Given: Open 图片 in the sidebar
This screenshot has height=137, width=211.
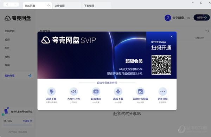Looking at the screenshot, I should 7,48.
